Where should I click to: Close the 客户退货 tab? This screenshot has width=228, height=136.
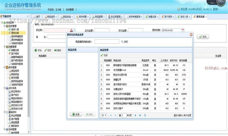coord(174,17)
